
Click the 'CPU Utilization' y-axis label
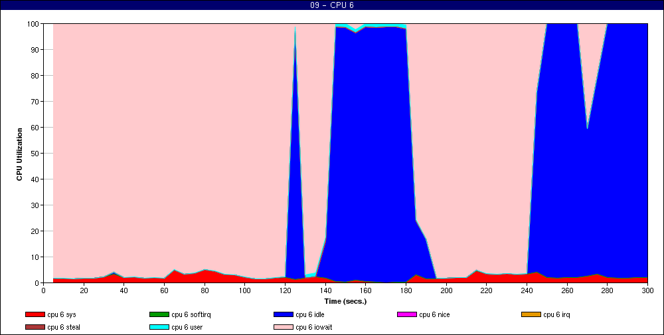(x=19, y=154)
